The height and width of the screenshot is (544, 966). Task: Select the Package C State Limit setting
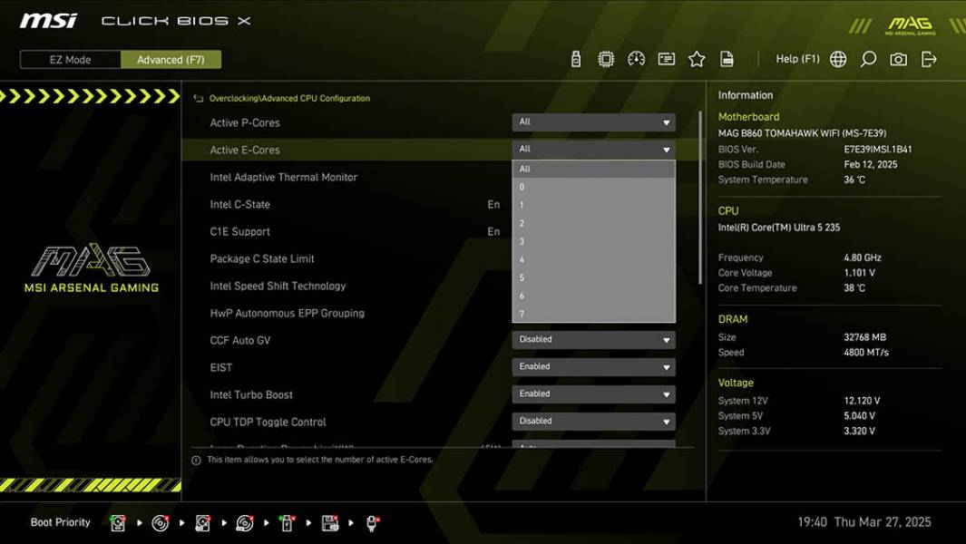click(x=262, y=258)
